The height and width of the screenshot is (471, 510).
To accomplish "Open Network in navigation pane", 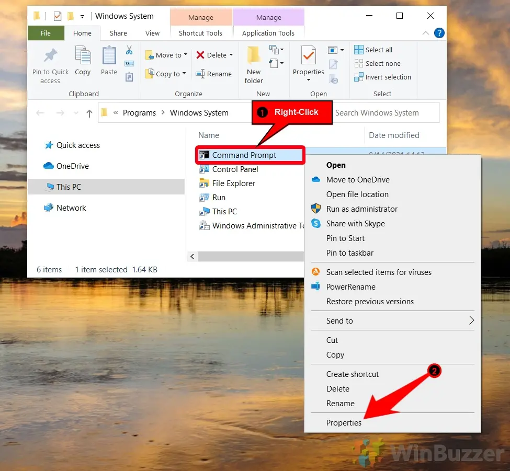I will [x=65, y=208].
